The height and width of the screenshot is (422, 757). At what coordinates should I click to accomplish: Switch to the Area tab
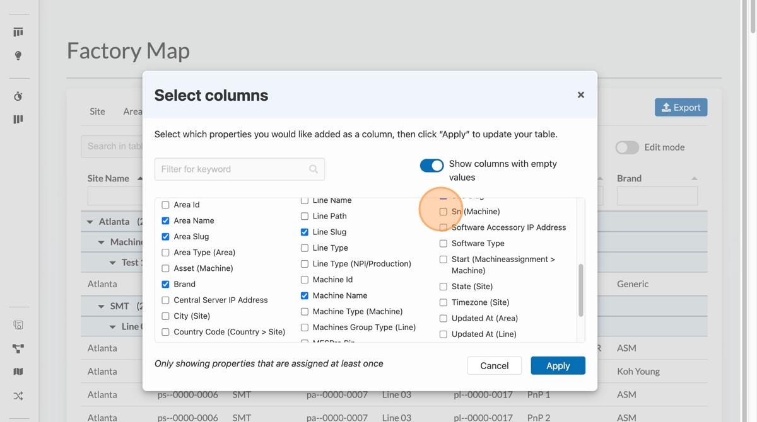tap(131, 111)
